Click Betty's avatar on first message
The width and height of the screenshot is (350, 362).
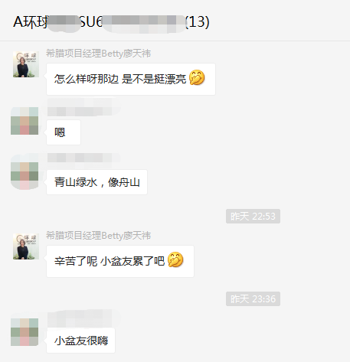tap(26, 64)
